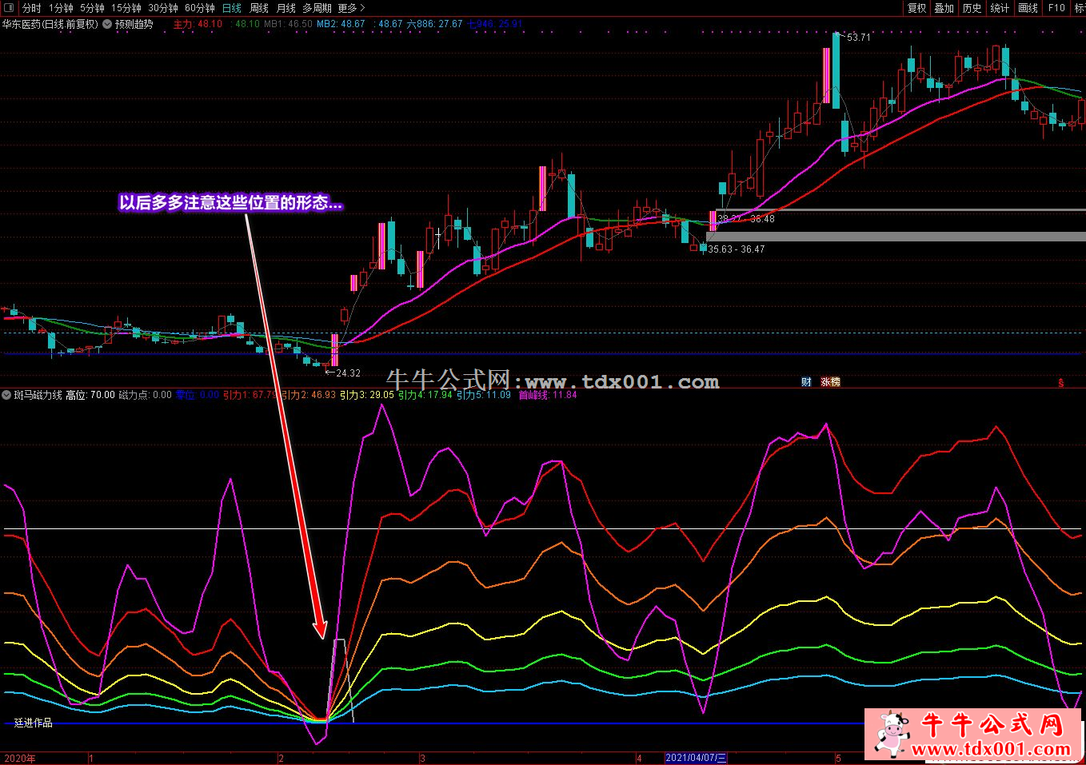Click the 35.63 - 36.47 range label
Viewport: 1086px width, 765px height.
737,249
